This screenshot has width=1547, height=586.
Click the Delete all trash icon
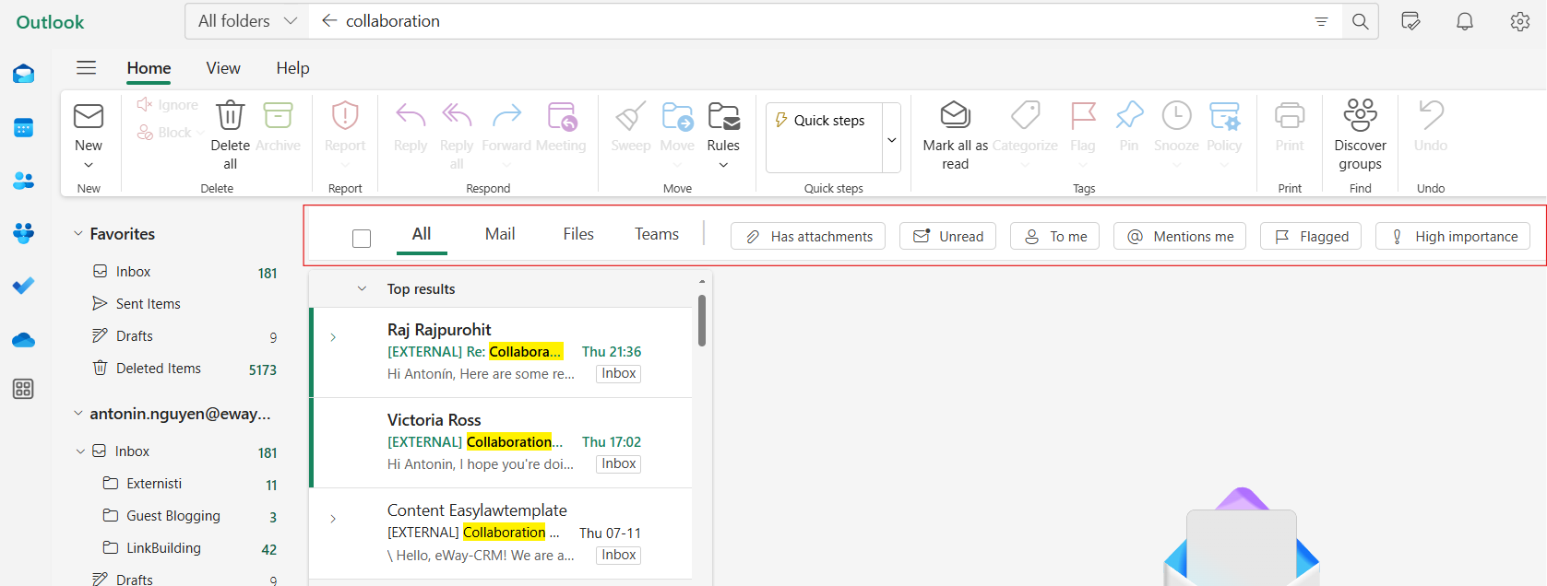[x=230, y=116]
